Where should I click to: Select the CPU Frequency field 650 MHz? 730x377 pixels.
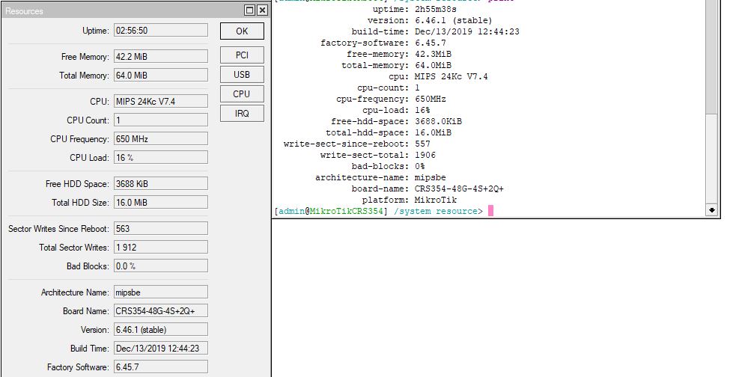click(161, 138)
